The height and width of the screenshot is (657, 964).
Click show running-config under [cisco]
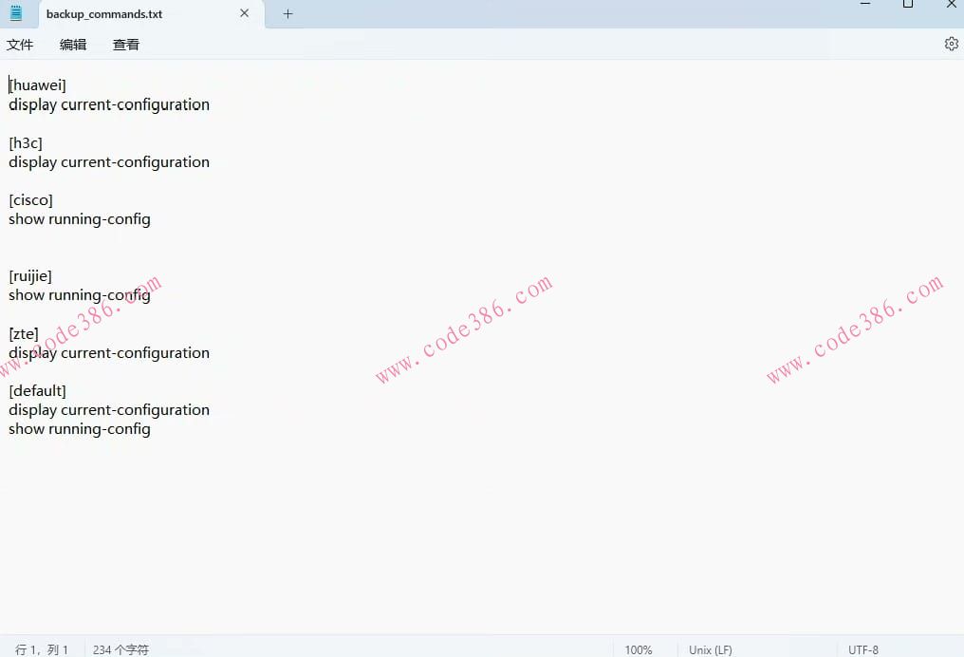pos(80,219)
